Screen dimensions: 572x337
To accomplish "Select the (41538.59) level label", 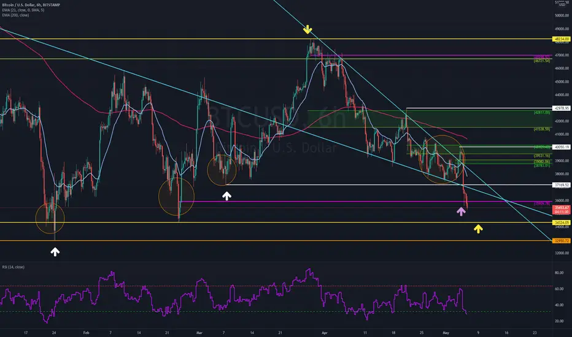I will (x=542, y=129).
